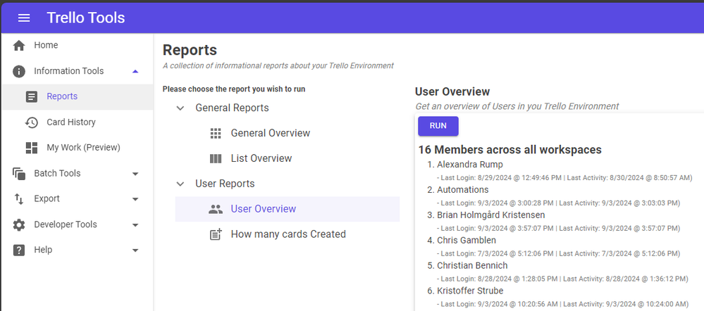
Task: Click the Trello Tools app title
Action: click(x=86, y=18)
